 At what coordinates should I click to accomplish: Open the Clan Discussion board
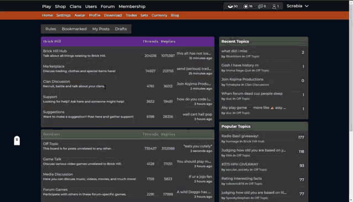click(x=56, y=82)
